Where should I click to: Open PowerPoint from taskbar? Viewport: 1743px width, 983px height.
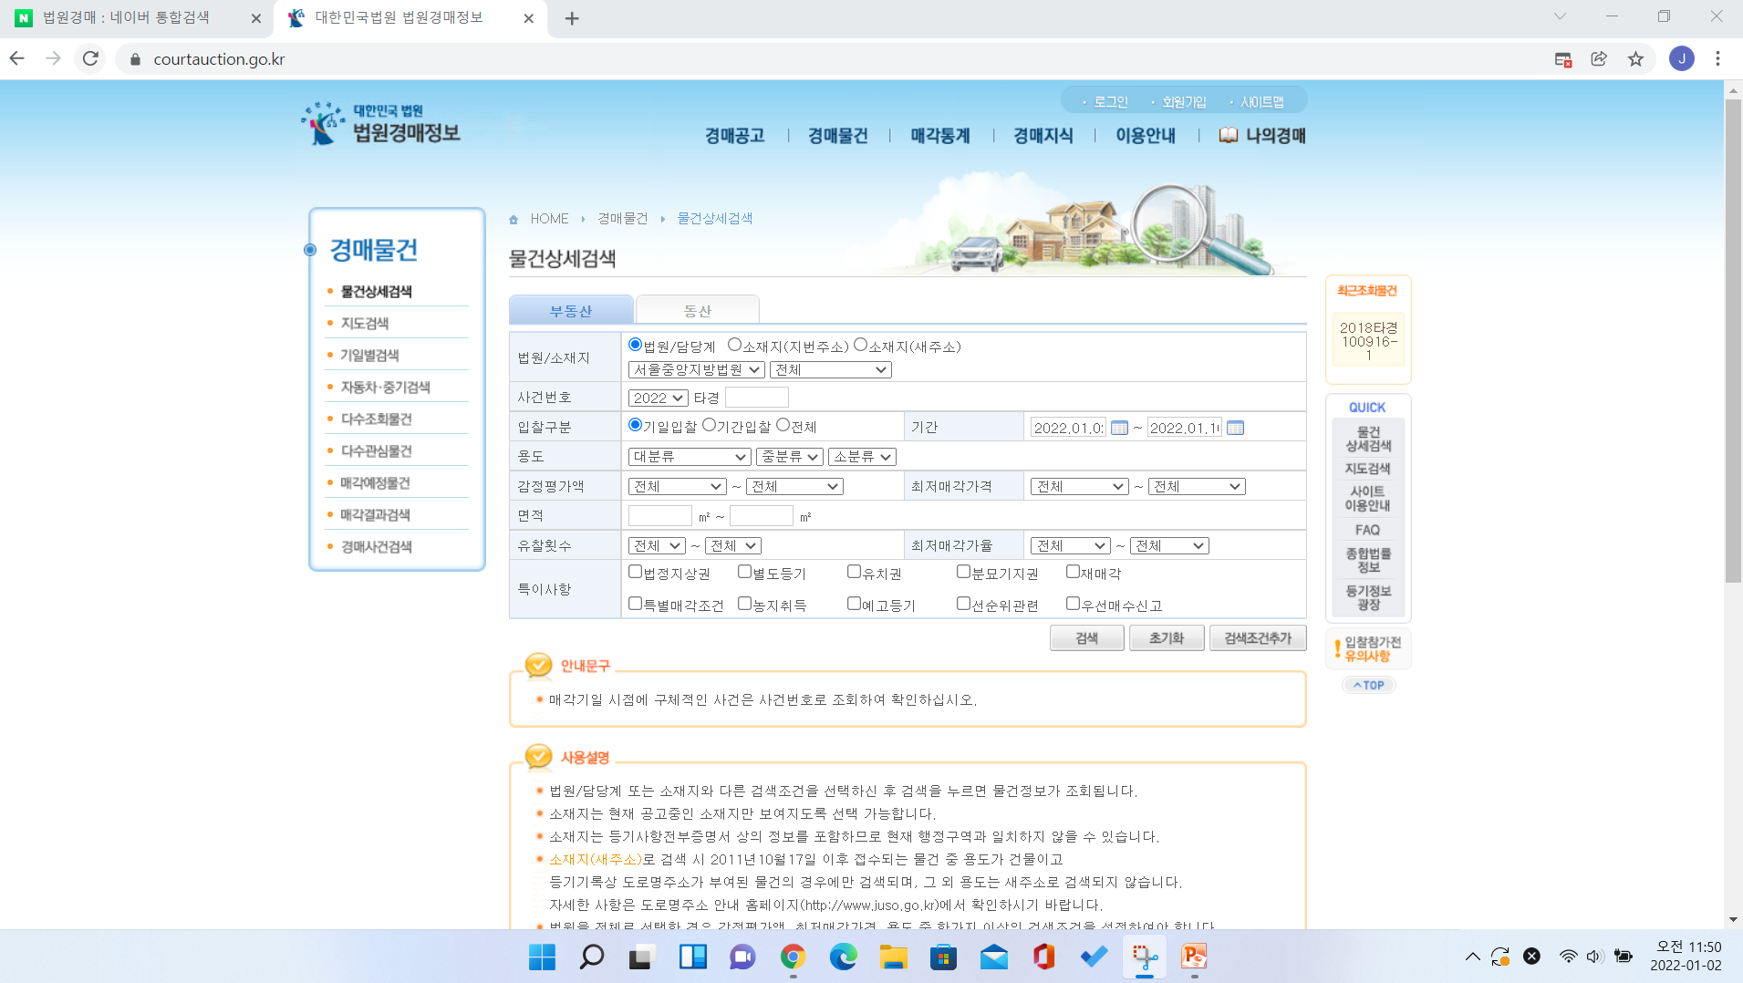click(1194, 957)
